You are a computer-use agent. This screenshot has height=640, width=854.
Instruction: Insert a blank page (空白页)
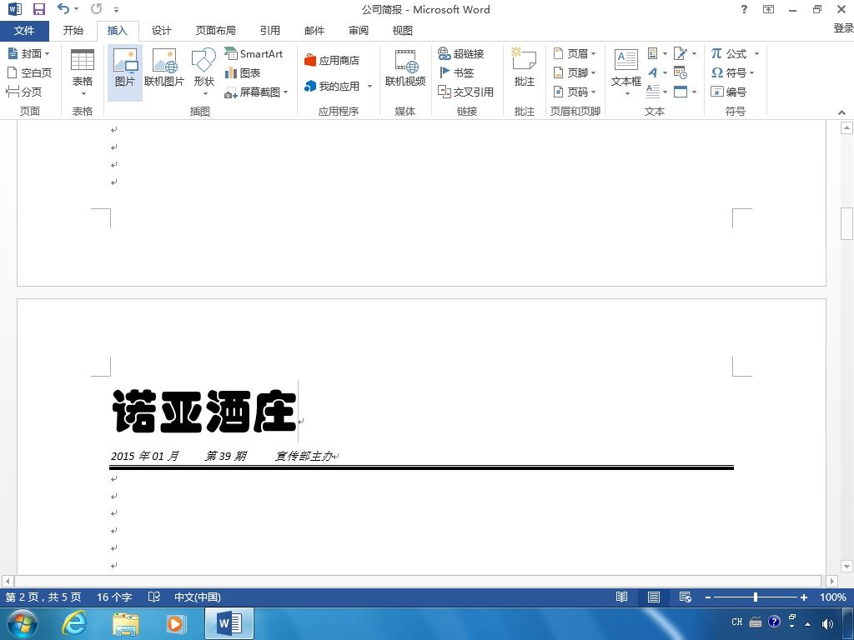click(29, 72)
